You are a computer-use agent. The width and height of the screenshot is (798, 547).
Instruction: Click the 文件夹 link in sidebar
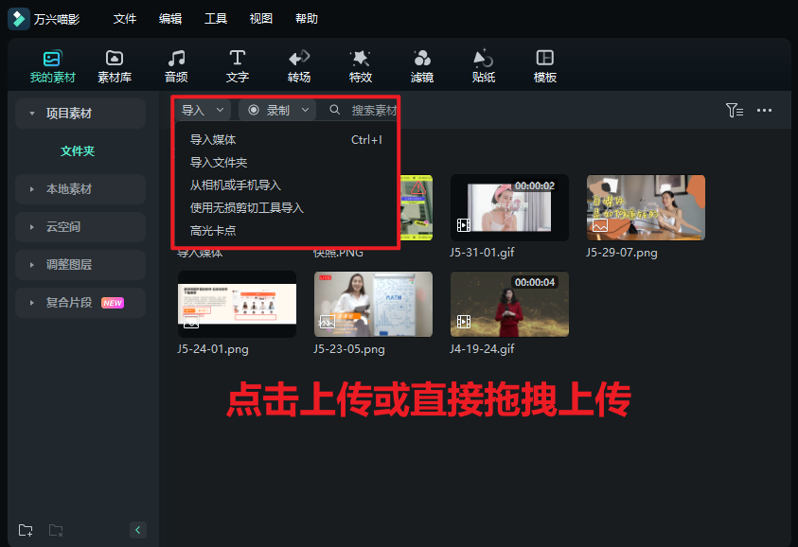click(x=80, y=151)
